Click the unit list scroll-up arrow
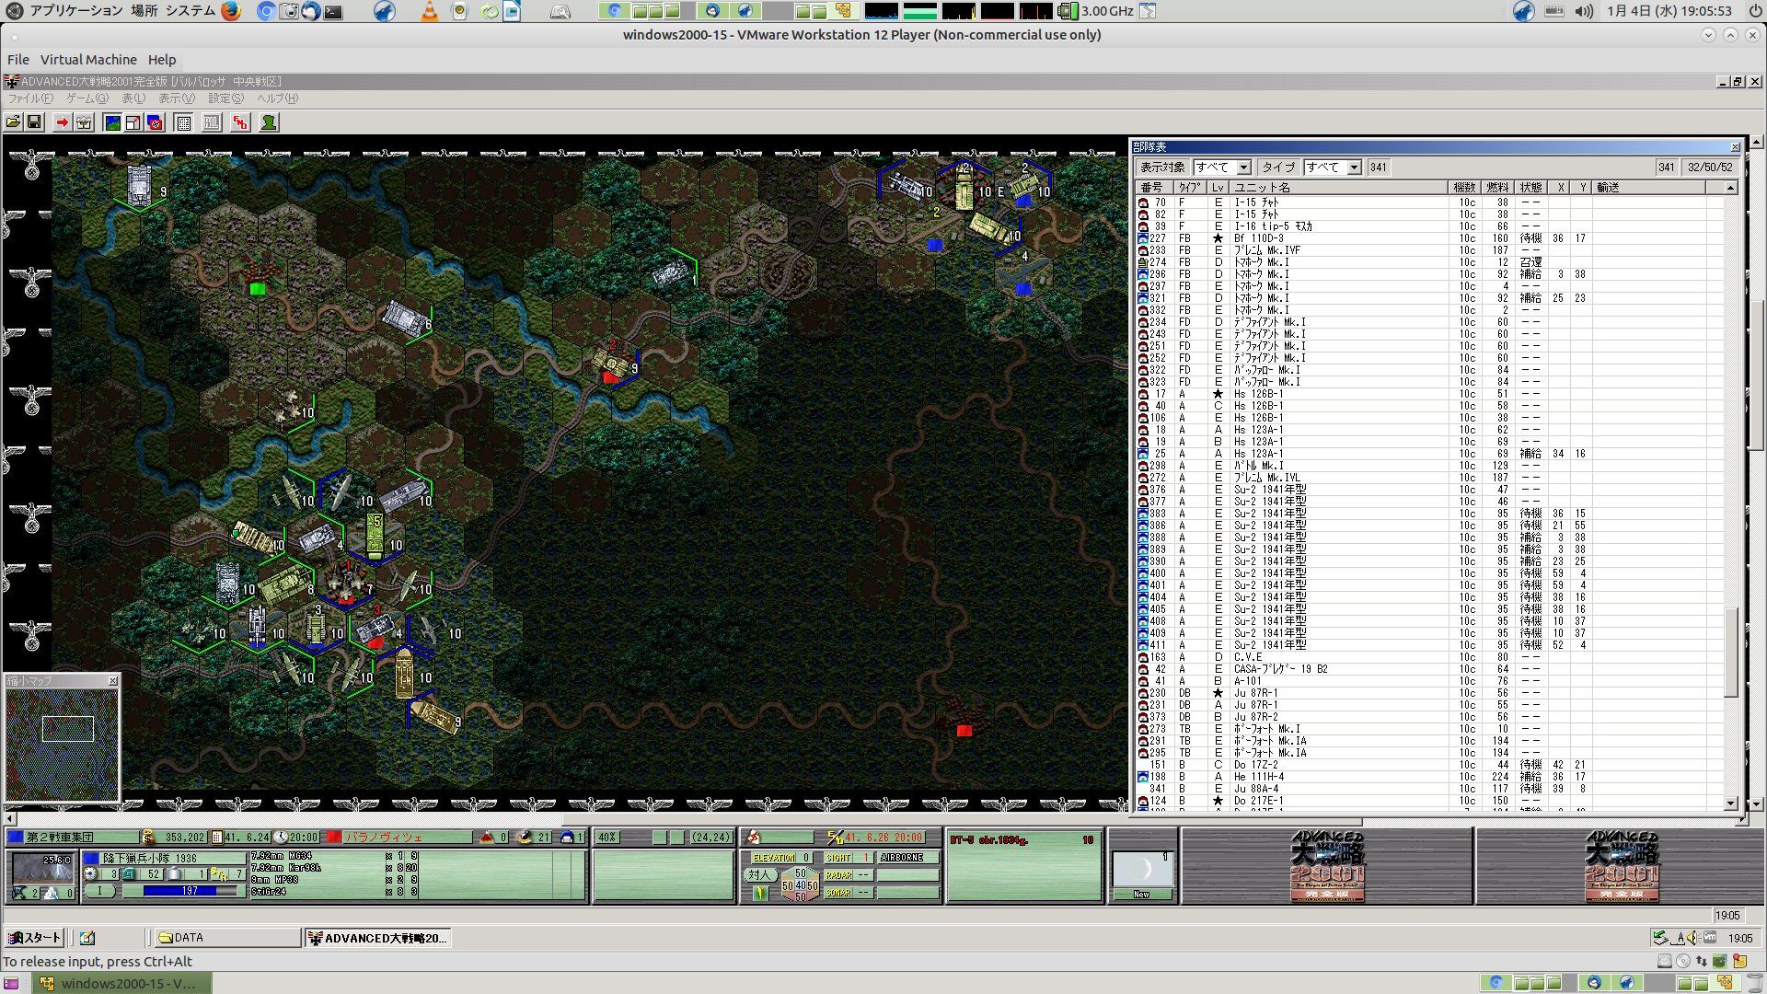This screenshot has width=1767, height=994. (1730, 188)
